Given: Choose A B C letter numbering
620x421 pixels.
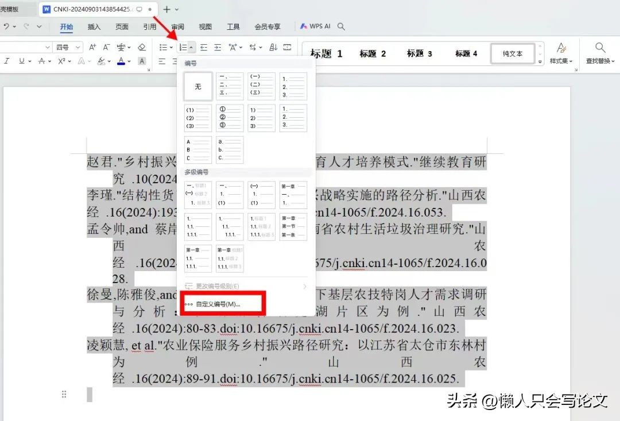Looking at the screenshot, I should tap(197, 149).
